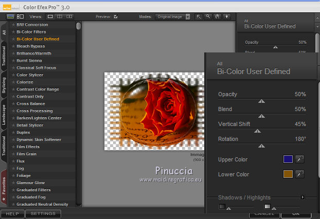Expand the Shadows / Highlights section
This screenshot has height=219, width=320.
pos(303,197)
